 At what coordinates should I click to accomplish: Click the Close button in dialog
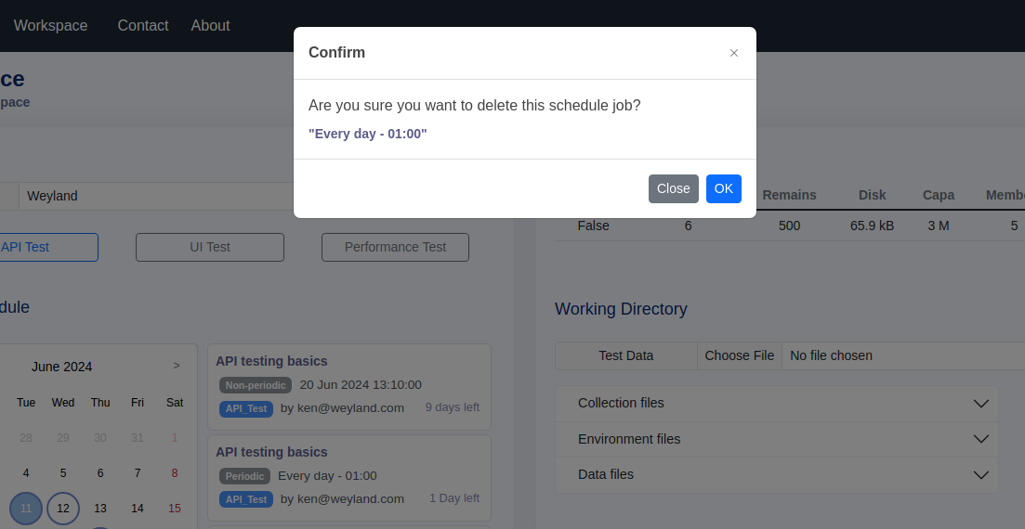(x=674, y=188)
